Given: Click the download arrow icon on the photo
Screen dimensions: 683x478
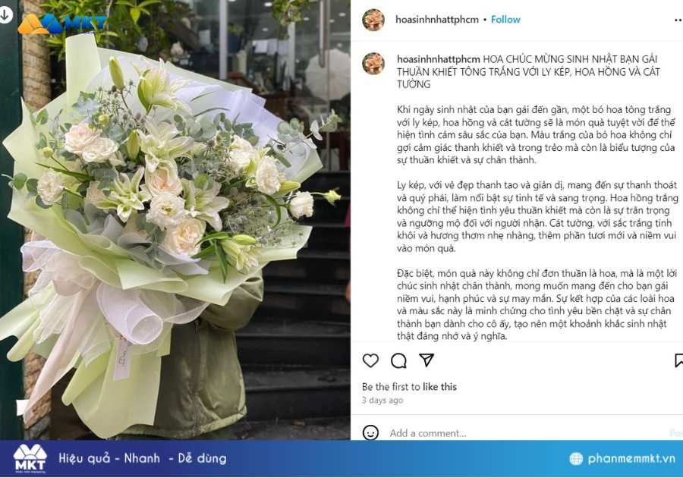Looking at the screenshot, I should [5, 15].
